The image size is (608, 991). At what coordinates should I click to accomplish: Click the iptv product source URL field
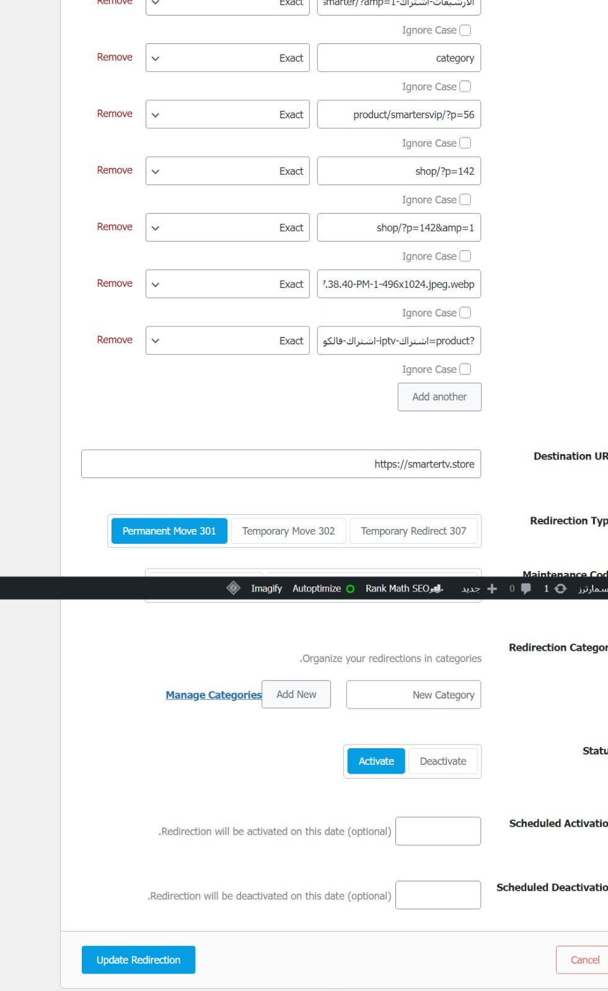(x=399, y=340)
